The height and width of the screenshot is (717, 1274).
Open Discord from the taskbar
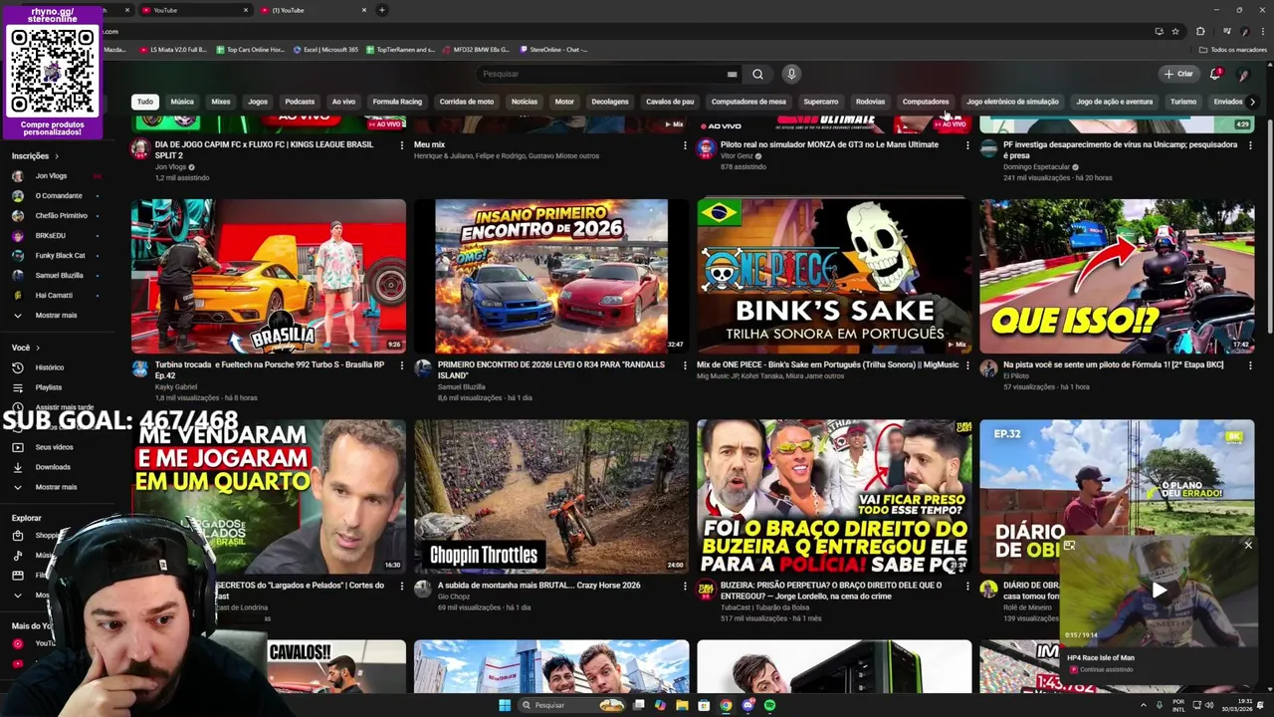747,705
